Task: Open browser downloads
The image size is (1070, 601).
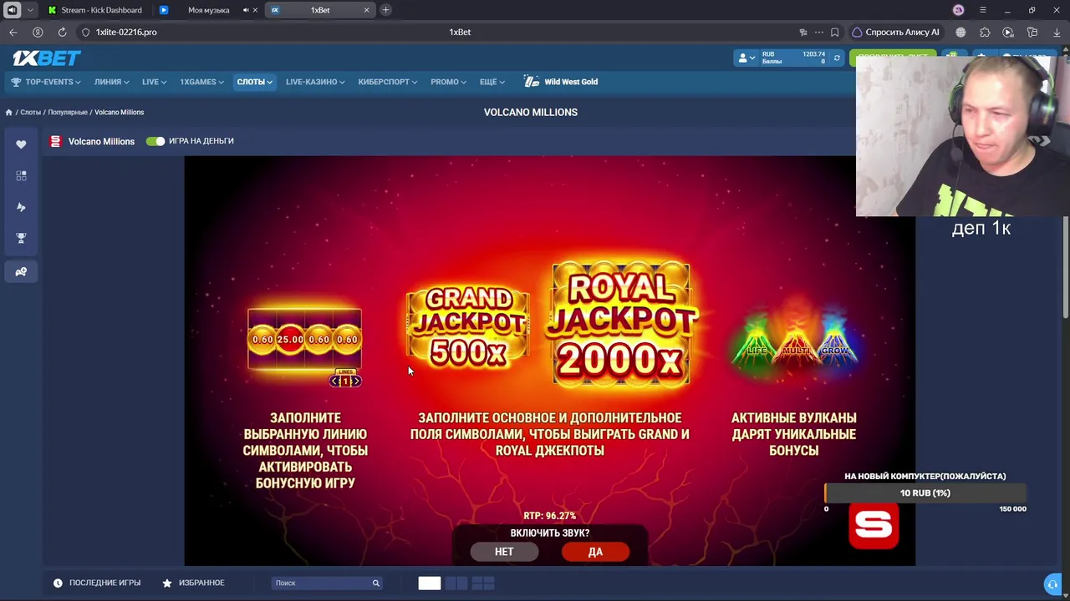Action: [x=1057, y=32]
